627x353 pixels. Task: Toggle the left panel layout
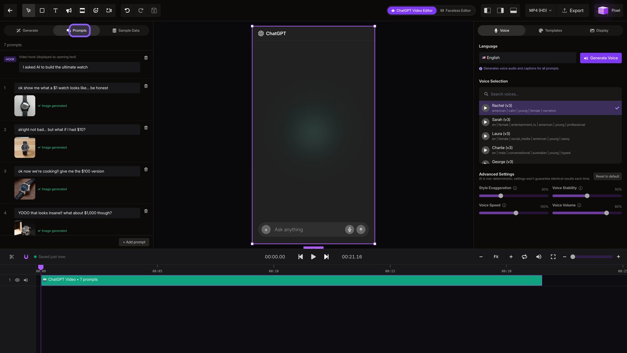click(487, 11)
